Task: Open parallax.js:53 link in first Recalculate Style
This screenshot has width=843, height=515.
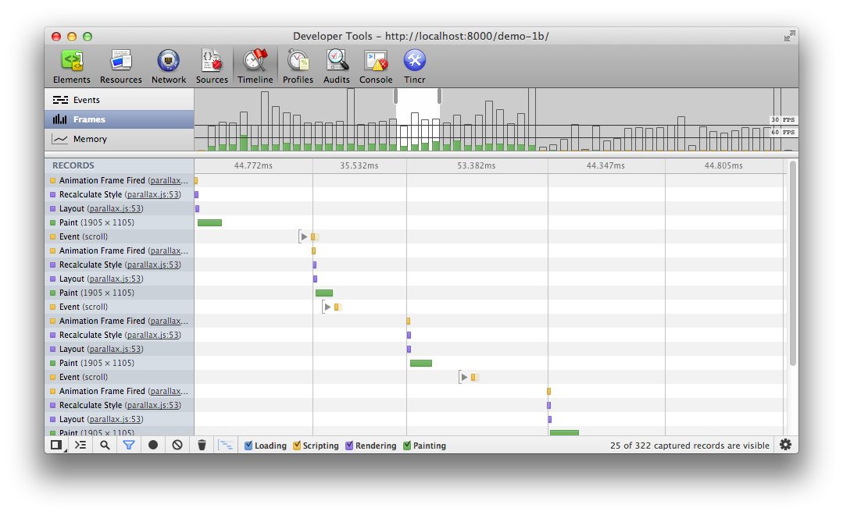Action: coord(152,194)
